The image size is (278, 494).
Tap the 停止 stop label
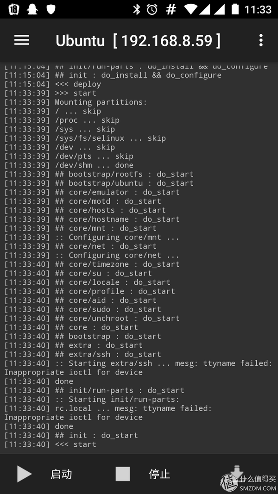coord(159,474)
